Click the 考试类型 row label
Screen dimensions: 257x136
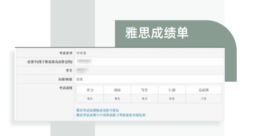[x=66, y=53]
